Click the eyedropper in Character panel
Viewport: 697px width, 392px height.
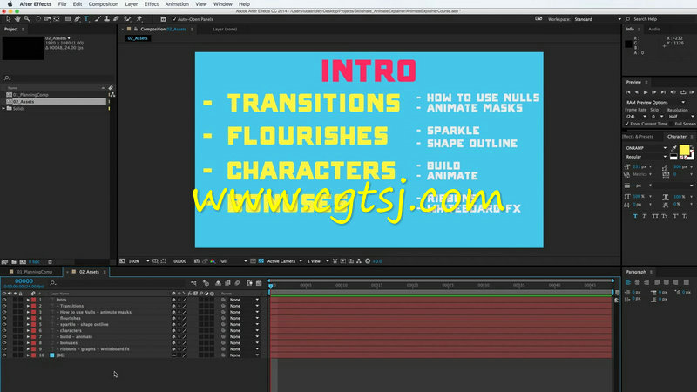point(673,148)
